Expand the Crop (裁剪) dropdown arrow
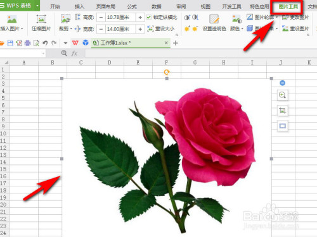This screenshot has height=237, width=317. [71, 28]
